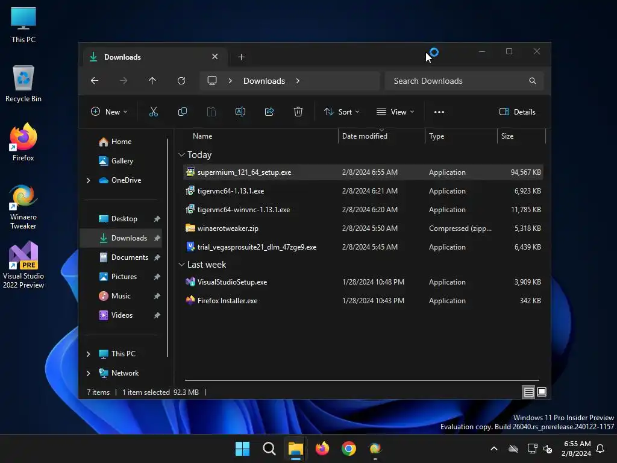The image size is (617, 463).
Task: Click the Search Downloads field
Action: coord(465,81)
